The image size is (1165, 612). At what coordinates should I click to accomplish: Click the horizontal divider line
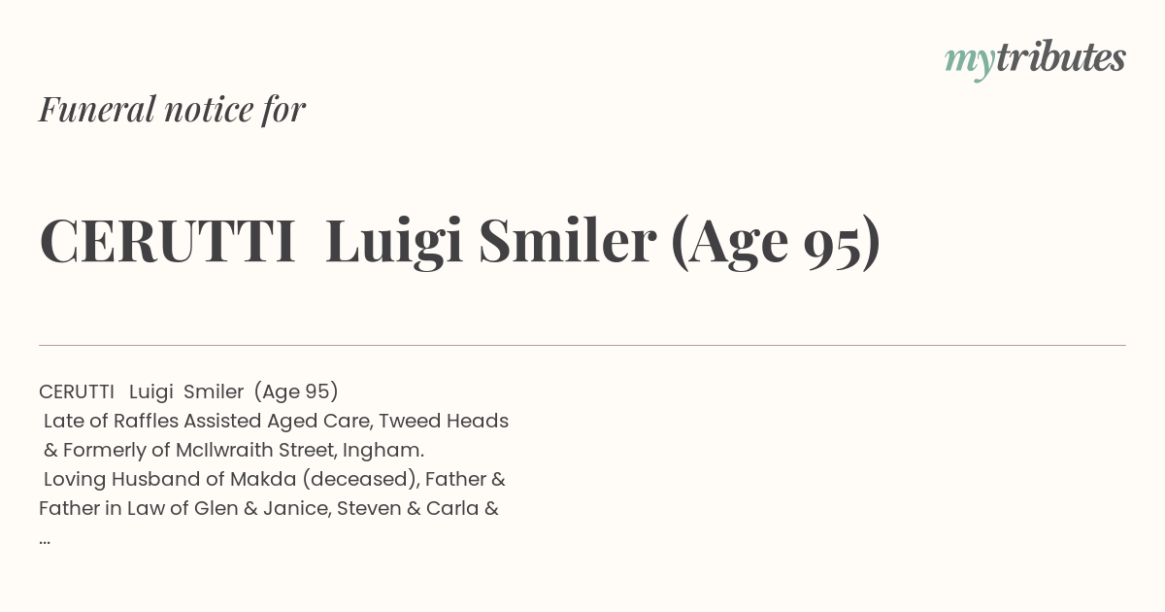click(x=582, y=345)
